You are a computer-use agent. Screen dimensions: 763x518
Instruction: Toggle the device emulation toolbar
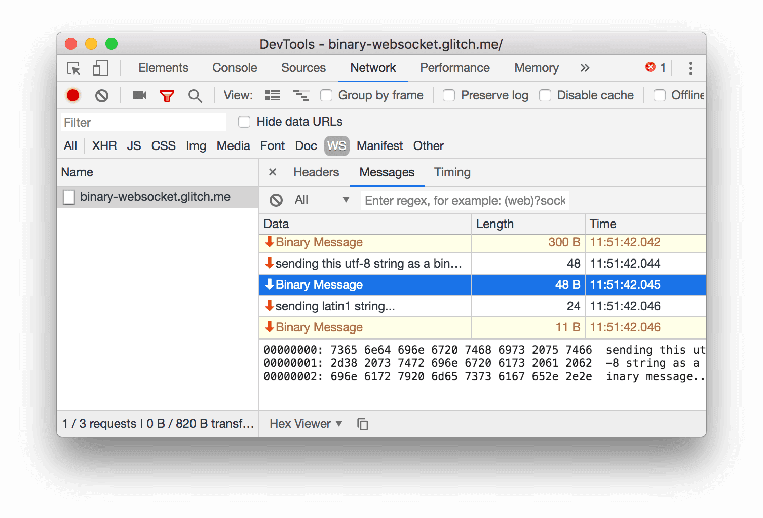point(100,68)
